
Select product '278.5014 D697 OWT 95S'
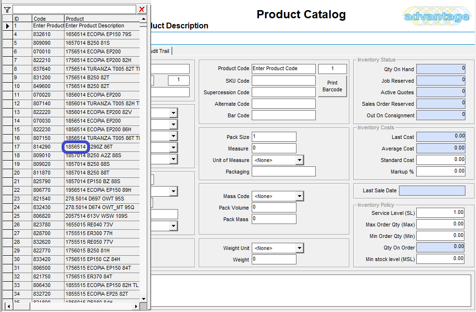(102, 199)
